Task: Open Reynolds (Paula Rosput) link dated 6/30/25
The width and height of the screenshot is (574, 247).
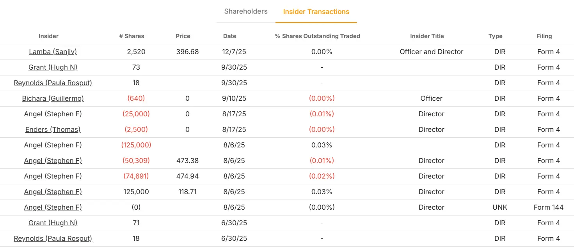Action: coord(53,238)
